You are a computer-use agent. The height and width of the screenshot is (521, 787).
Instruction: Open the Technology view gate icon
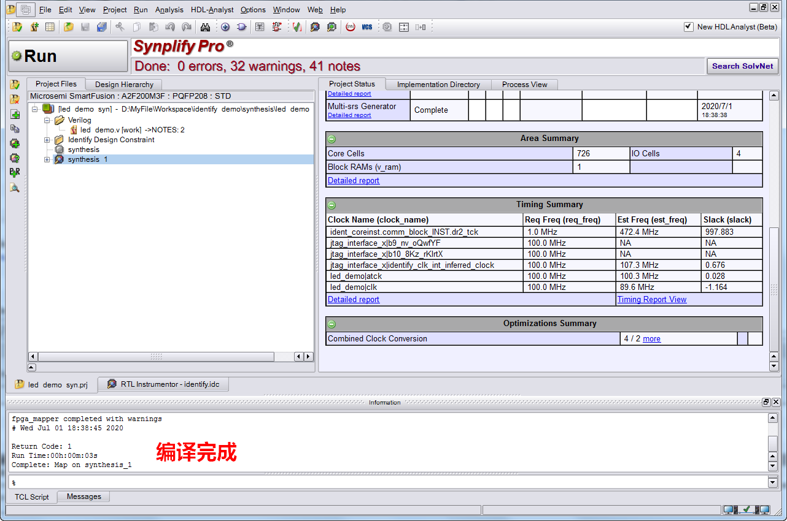point(241,27)
